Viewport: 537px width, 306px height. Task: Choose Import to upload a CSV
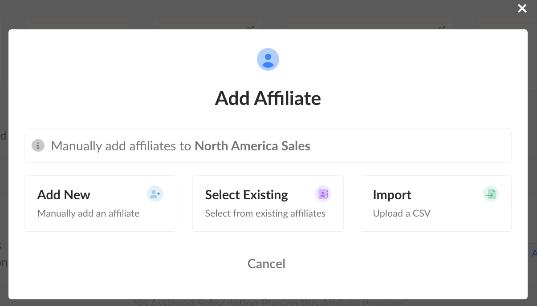point(435,203)
